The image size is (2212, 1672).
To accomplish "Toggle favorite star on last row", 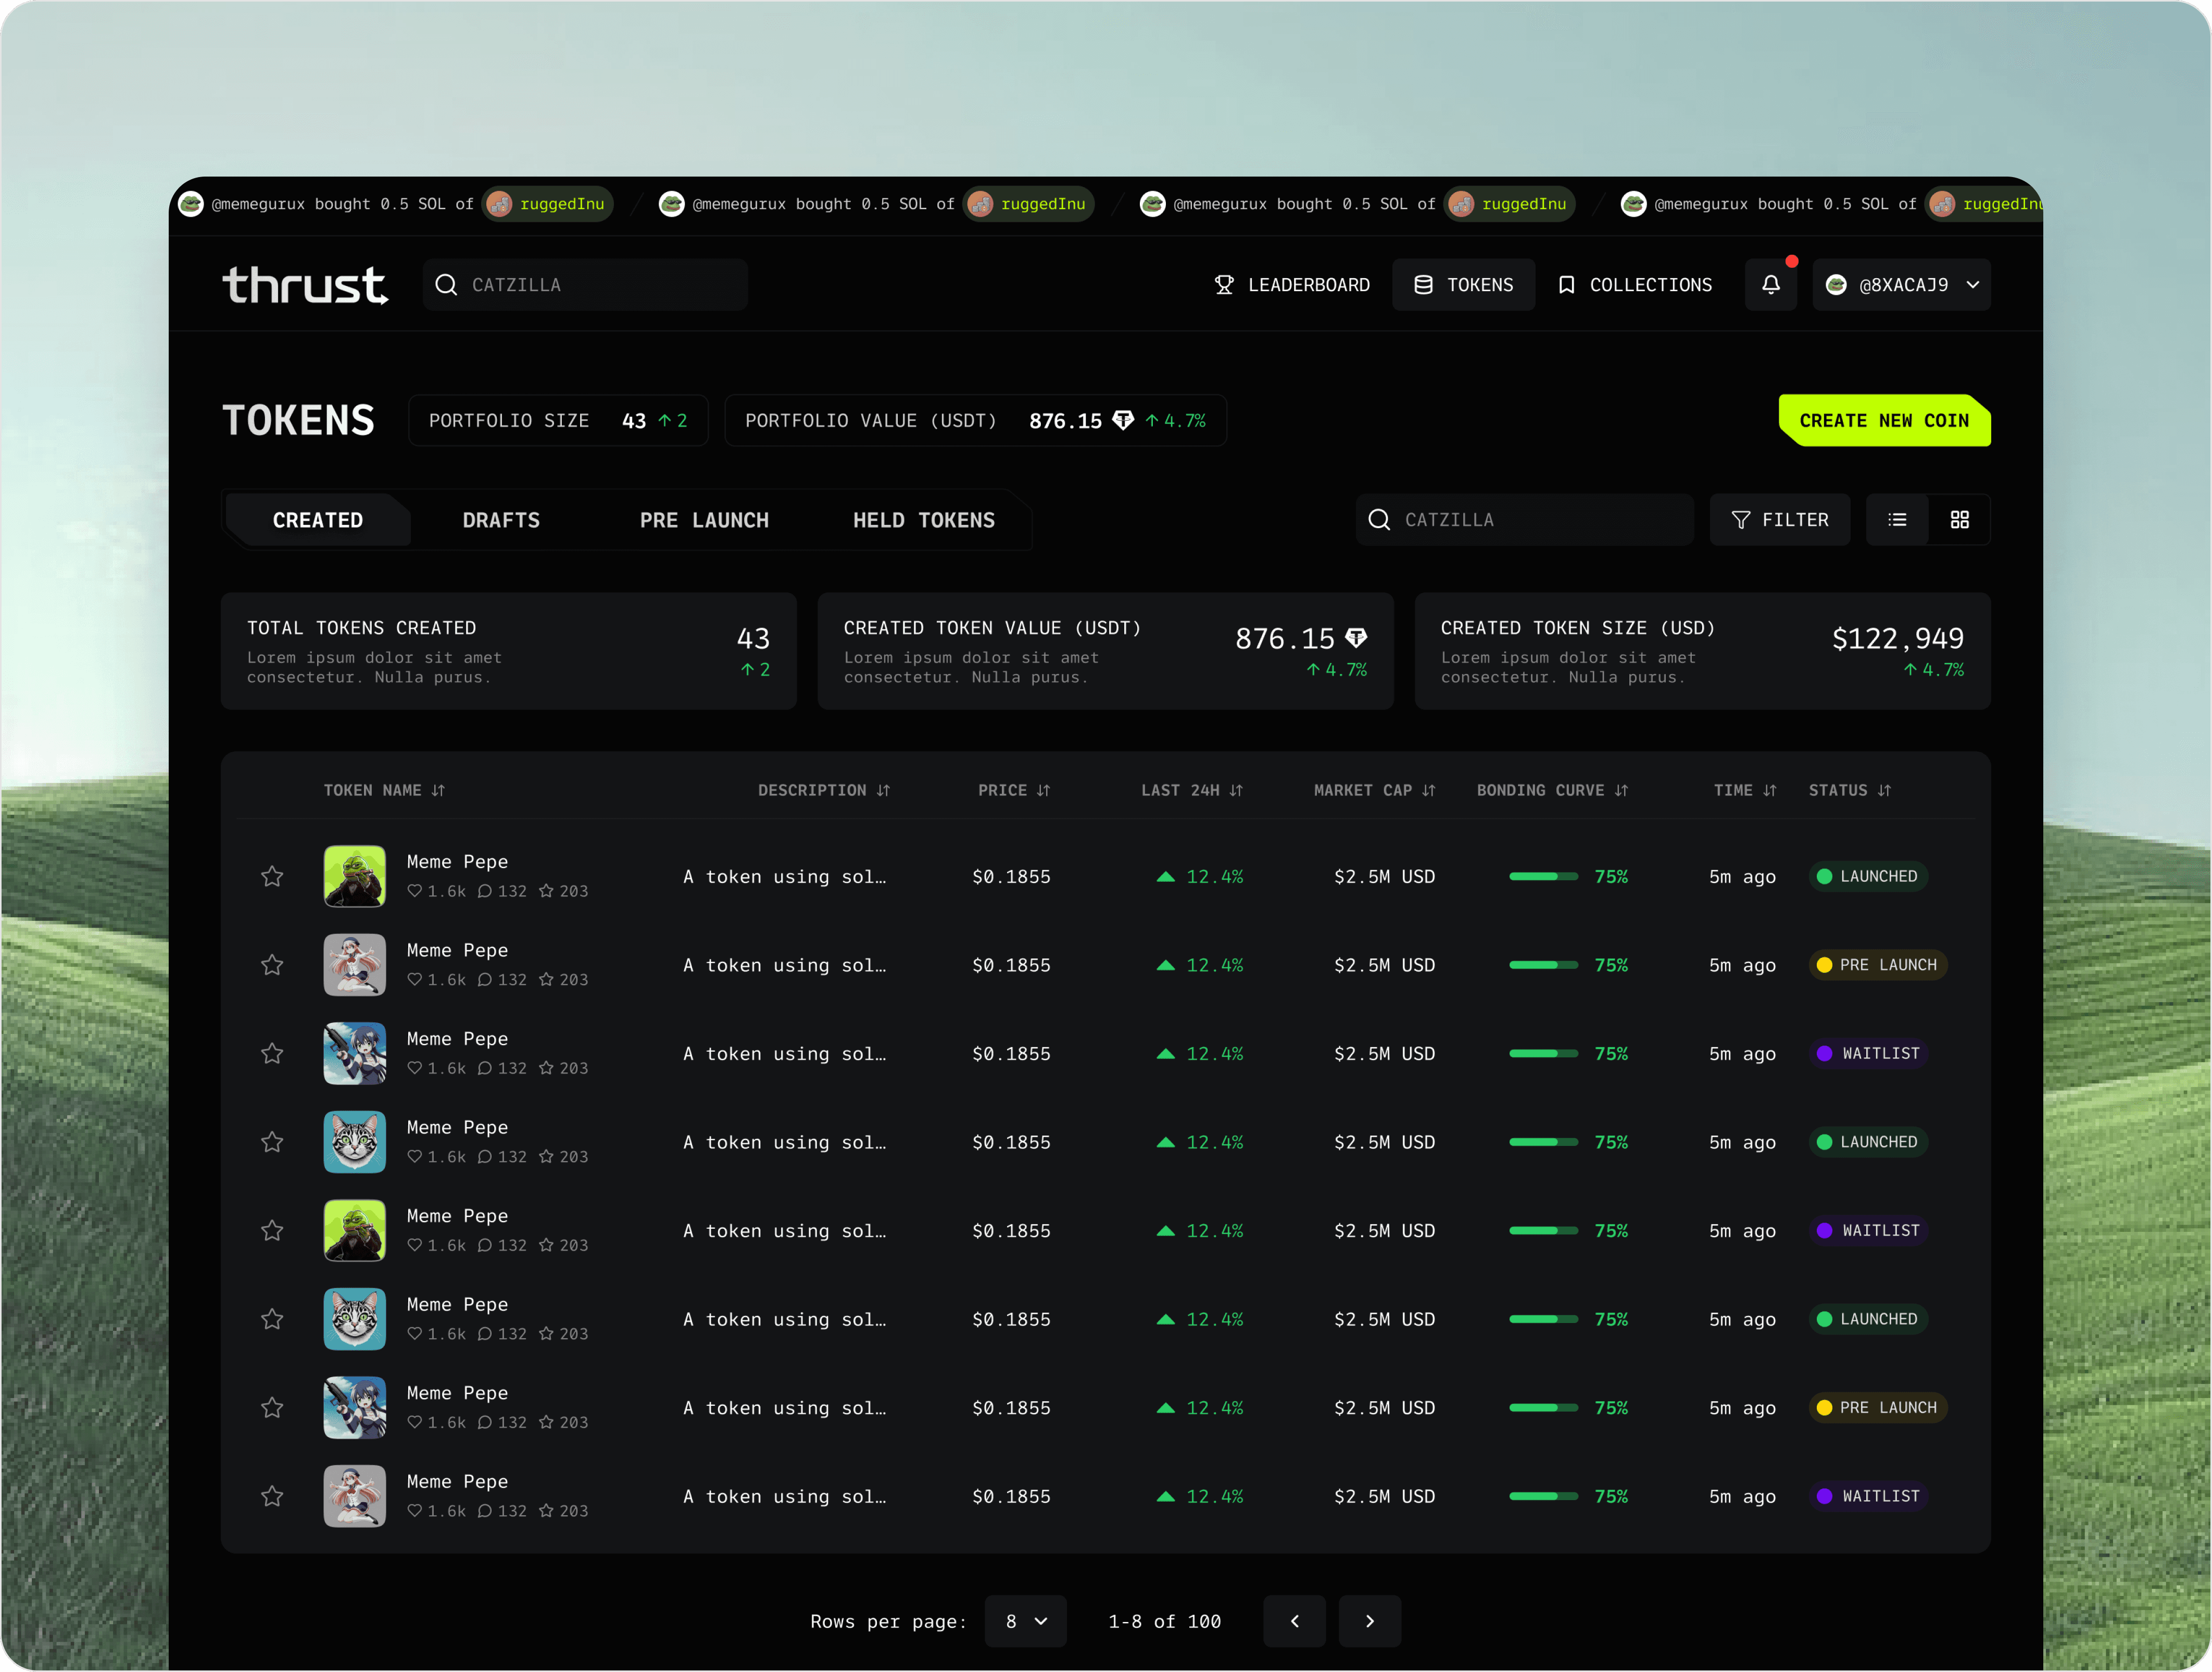I will coord(272,1497).
